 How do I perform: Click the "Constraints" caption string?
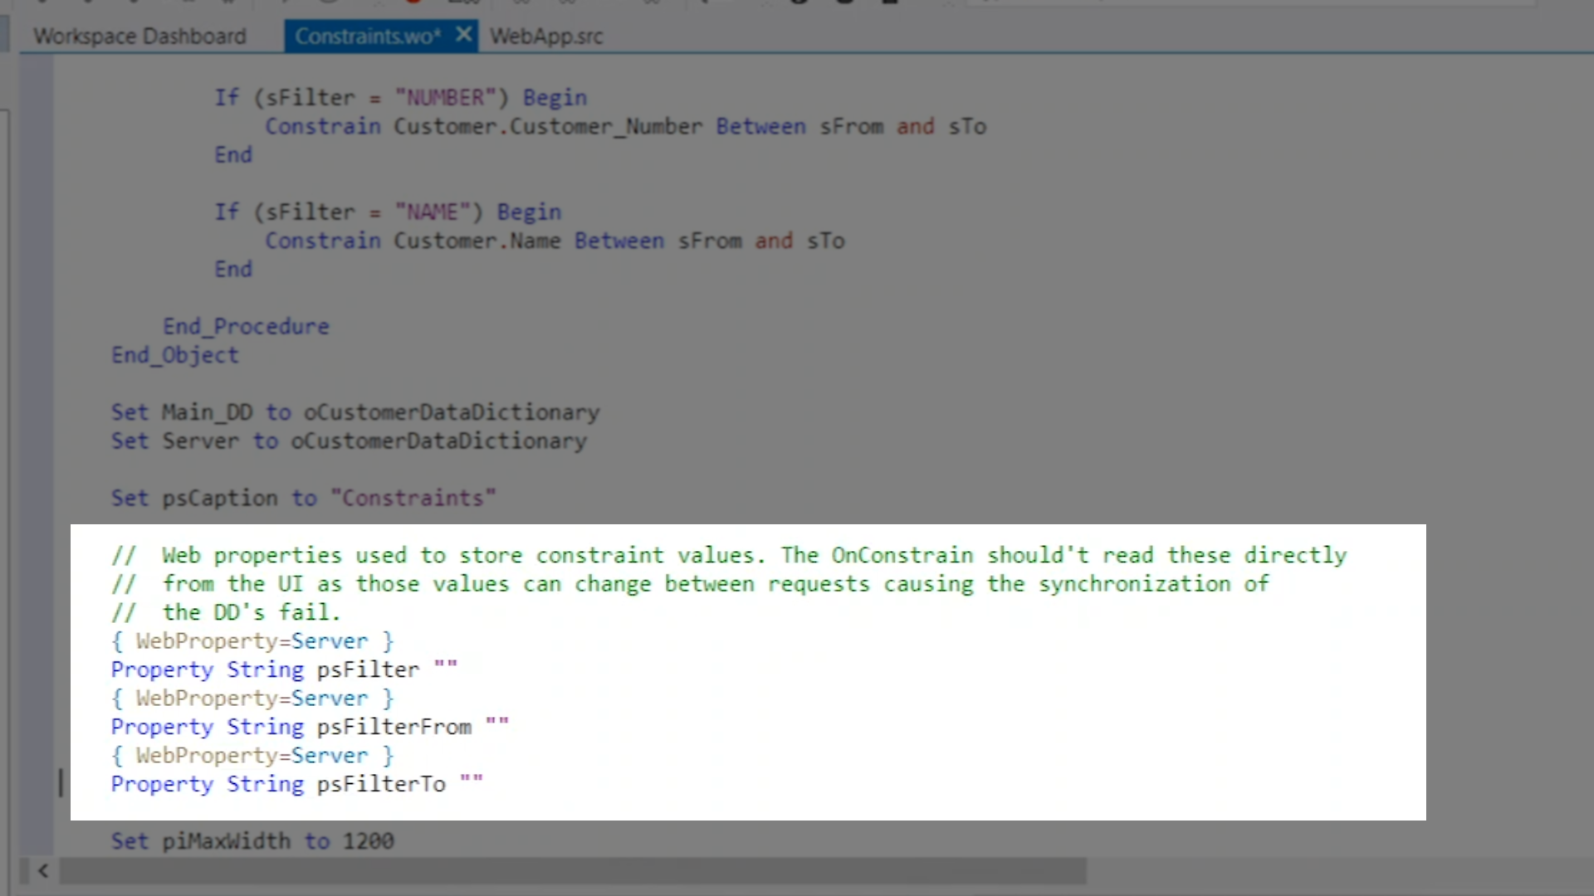click(x=413, y=498)
